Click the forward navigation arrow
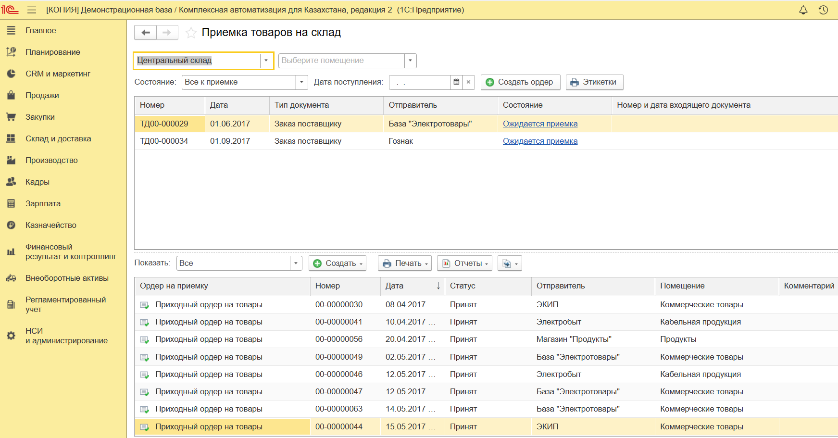Screen dimensions: 838x438 [167, 33]
